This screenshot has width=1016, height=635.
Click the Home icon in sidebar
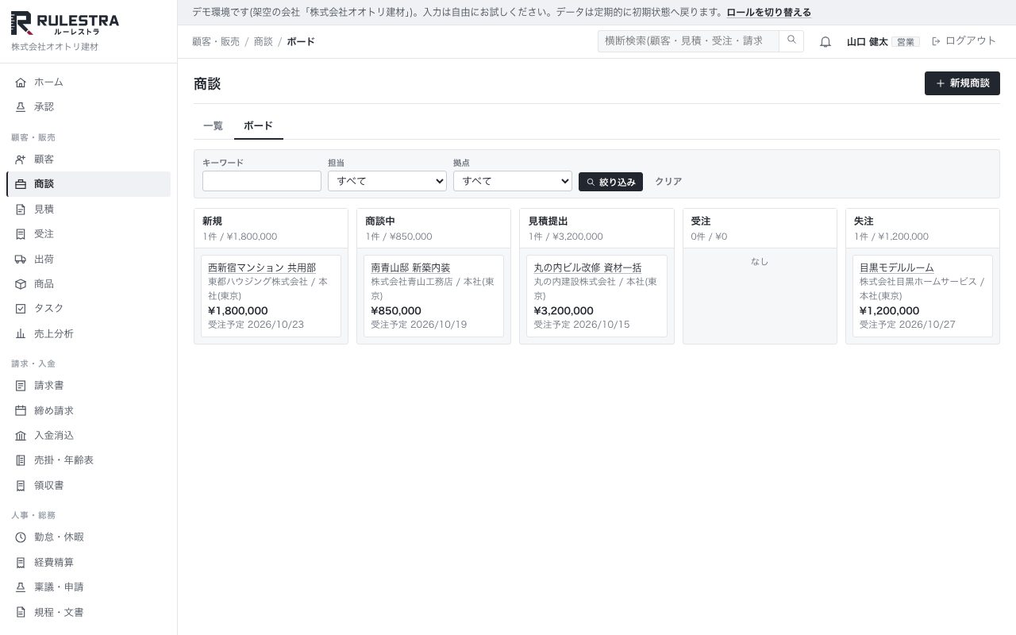pyautogui.click(x=21, y=83)
